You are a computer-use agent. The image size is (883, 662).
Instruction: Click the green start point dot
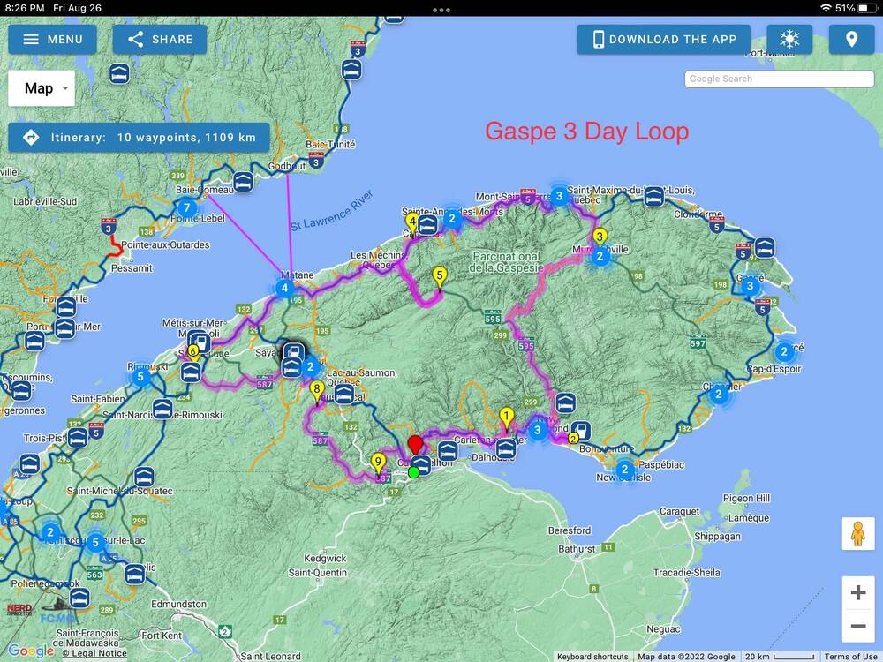(413, 472)
